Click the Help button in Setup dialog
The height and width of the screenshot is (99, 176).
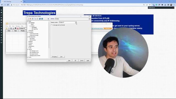[69, 61]
